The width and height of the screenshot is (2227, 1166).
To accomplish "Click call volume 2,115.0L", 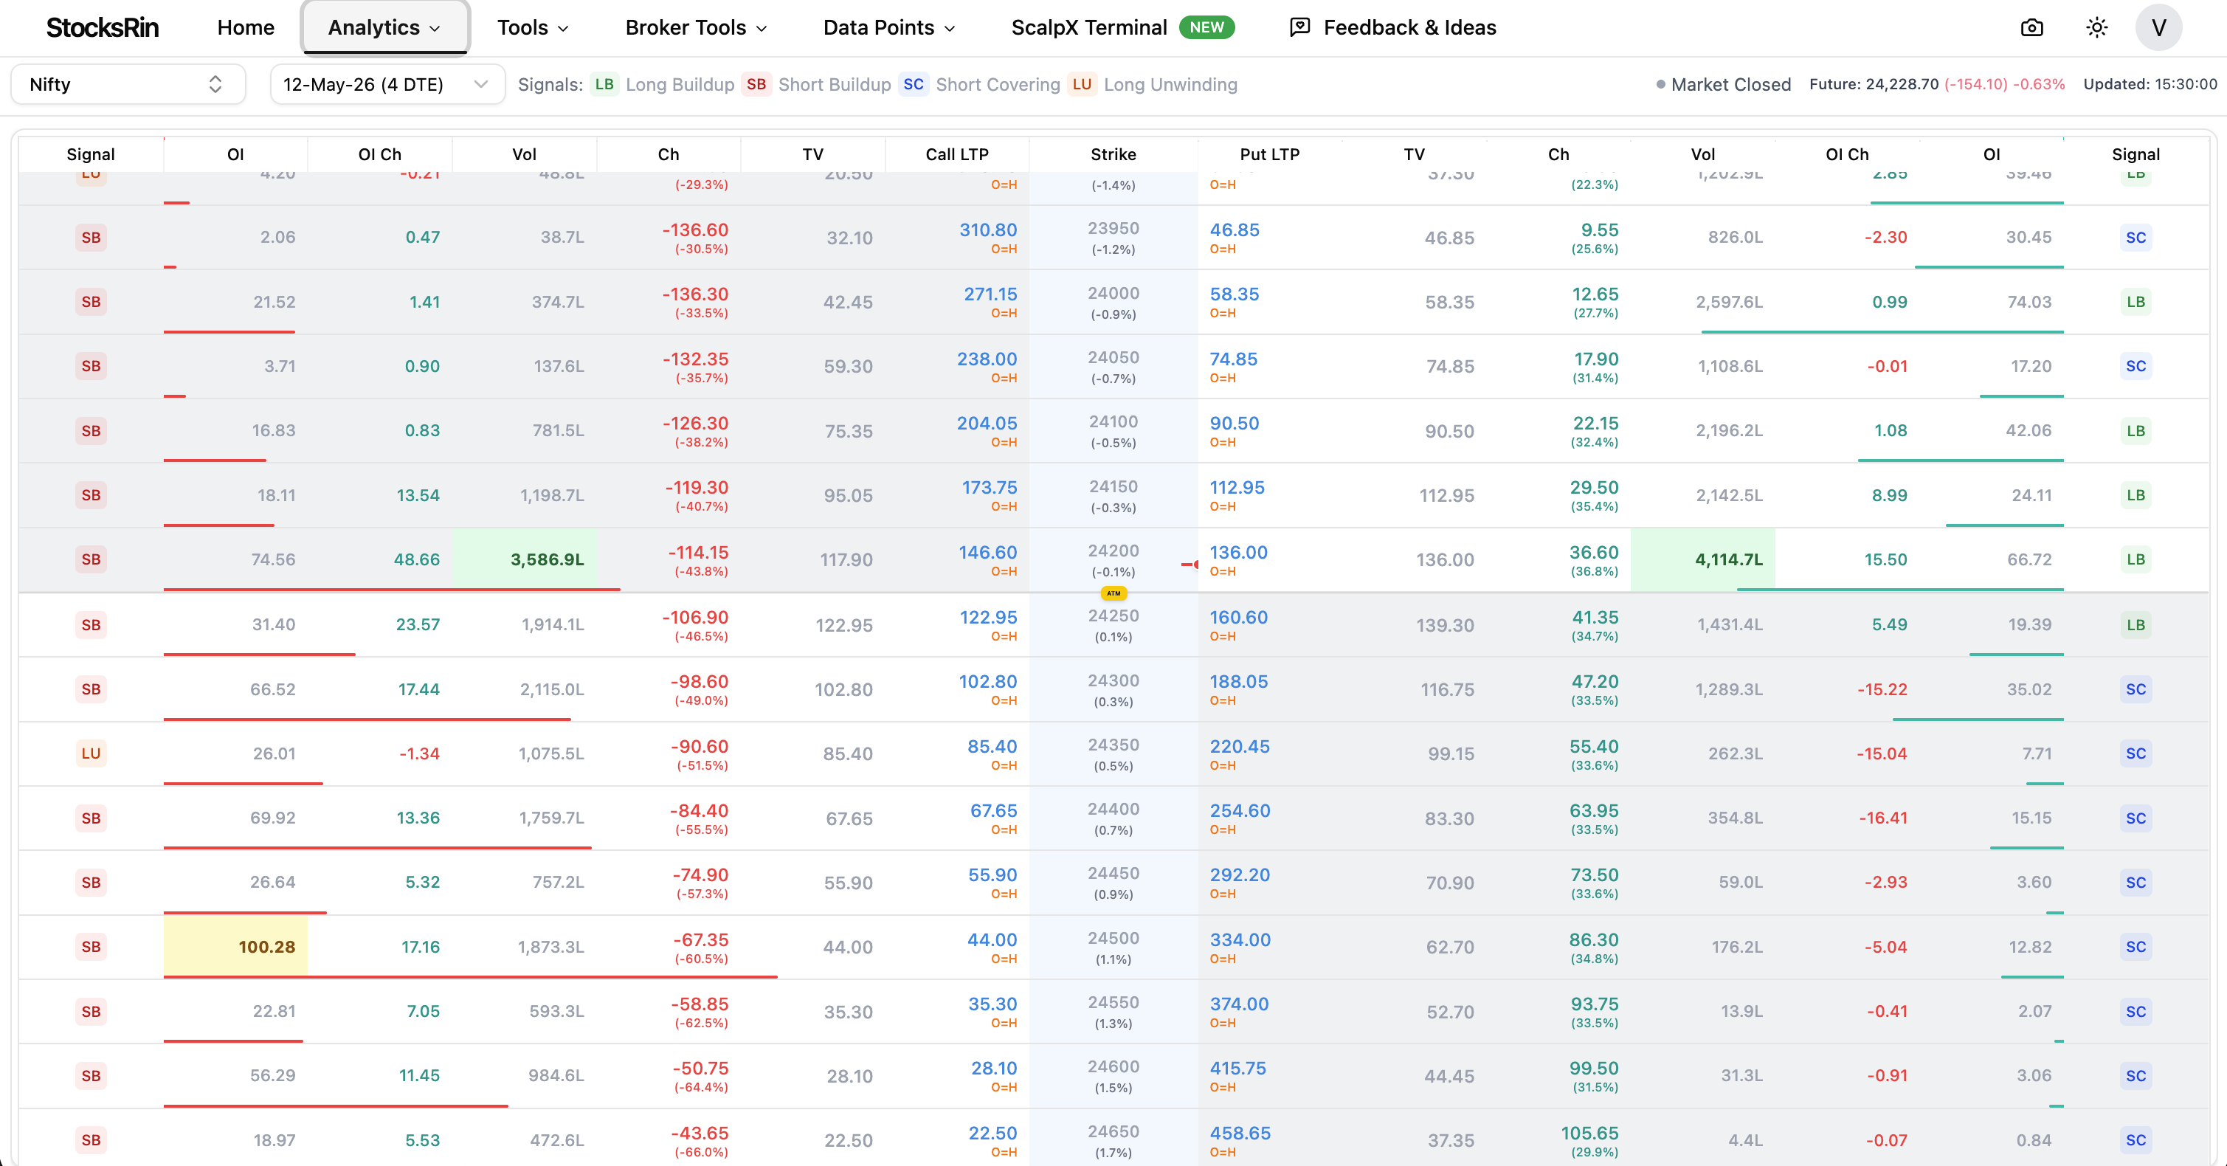I will click(x=551, y=689).
